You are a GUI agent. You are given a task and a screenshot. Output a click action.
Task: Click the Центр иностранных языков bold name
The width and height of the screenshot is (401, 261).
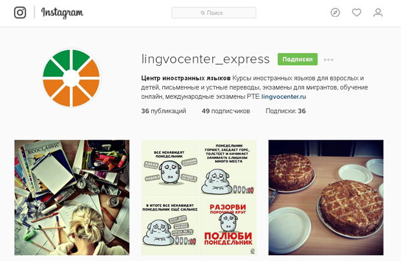(186, 78)
